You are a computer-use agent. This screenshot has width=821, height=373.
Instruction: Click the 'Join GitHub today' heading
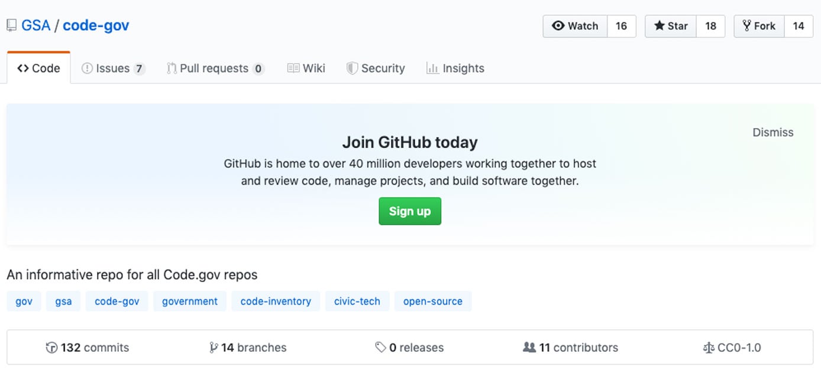coord(410,142)
